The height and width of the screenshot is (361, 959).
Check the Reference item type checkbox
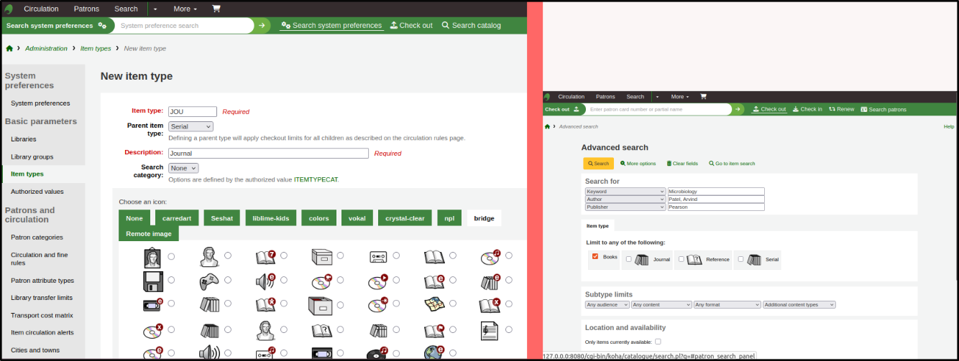pos(681,260)
